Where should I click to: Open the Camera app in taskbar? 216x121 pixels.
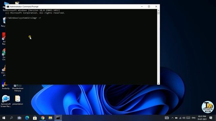tap(19, 118)
